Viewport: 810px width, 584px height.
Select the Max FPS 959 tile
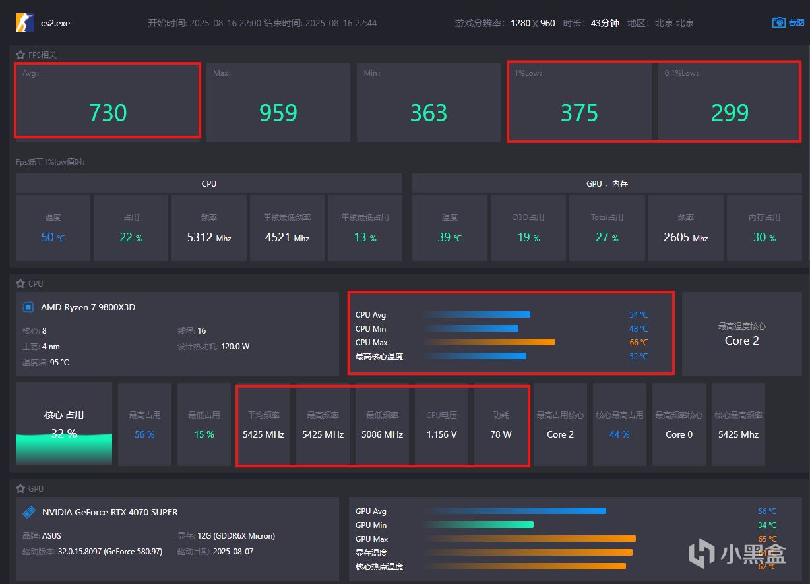pyautogui.click(x=278, y=102)
